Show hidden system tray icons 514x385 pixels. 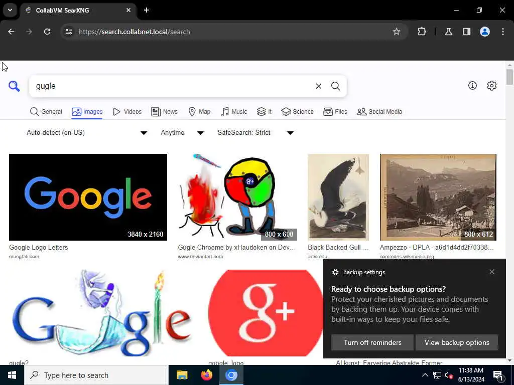pyautogui.click(x=425, y=375)
